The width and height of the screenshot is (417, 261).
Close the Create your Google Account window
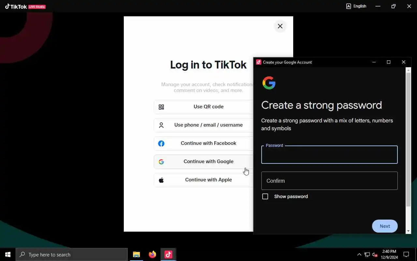(404, 62)
